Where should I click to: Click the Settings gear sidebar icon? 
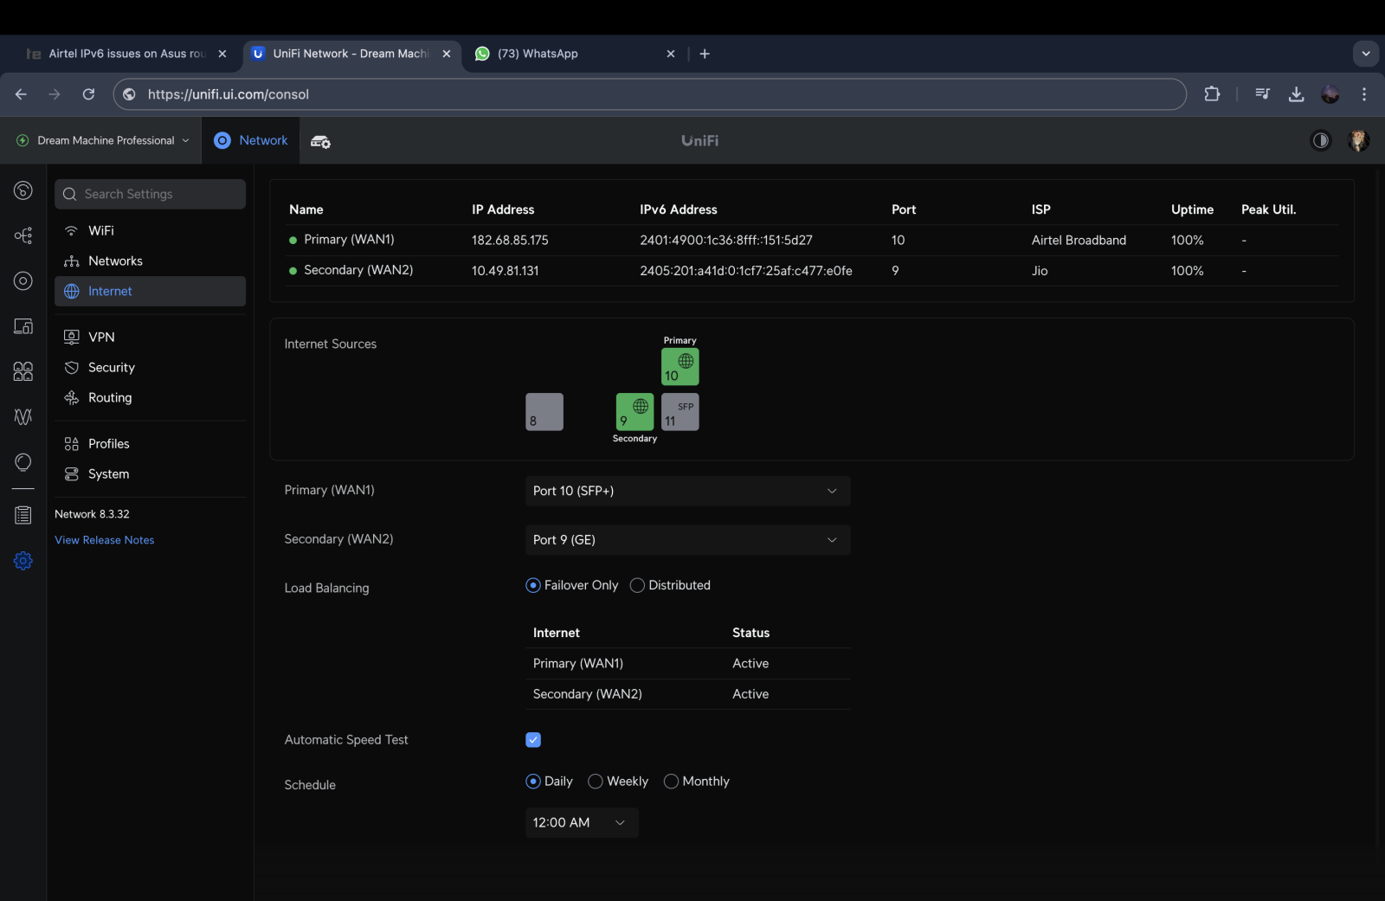(x=23, y=561)
